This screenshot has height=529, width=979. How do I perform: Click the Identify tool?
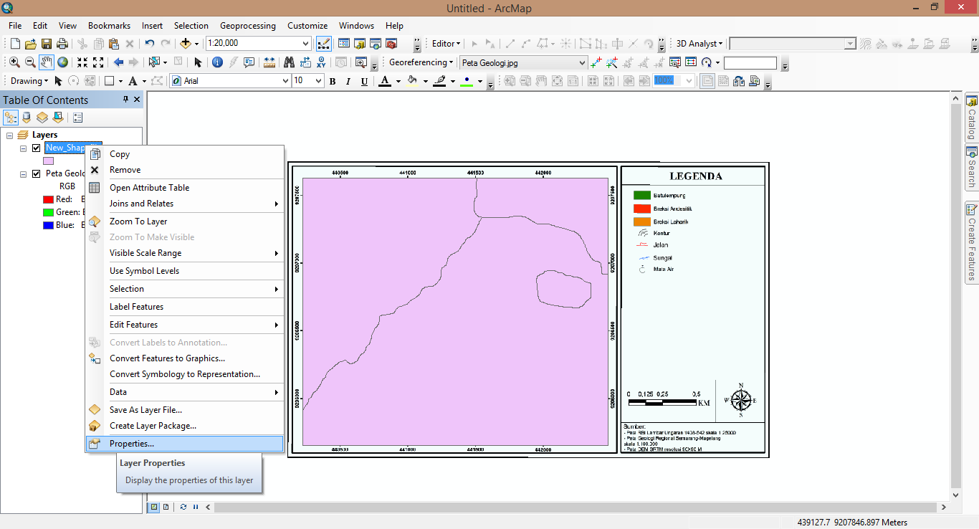pyautogui.click(x=217, y=62)
